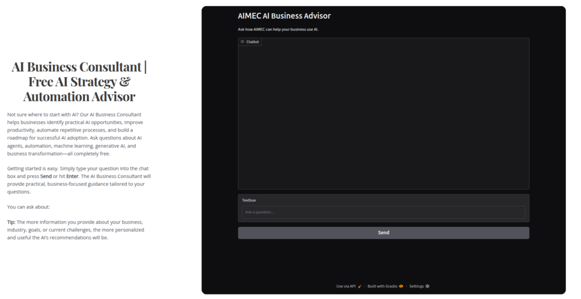Click the bold 'Tip:' text
The width and height of the screenshot is (581, 299).
click(11, 222)
